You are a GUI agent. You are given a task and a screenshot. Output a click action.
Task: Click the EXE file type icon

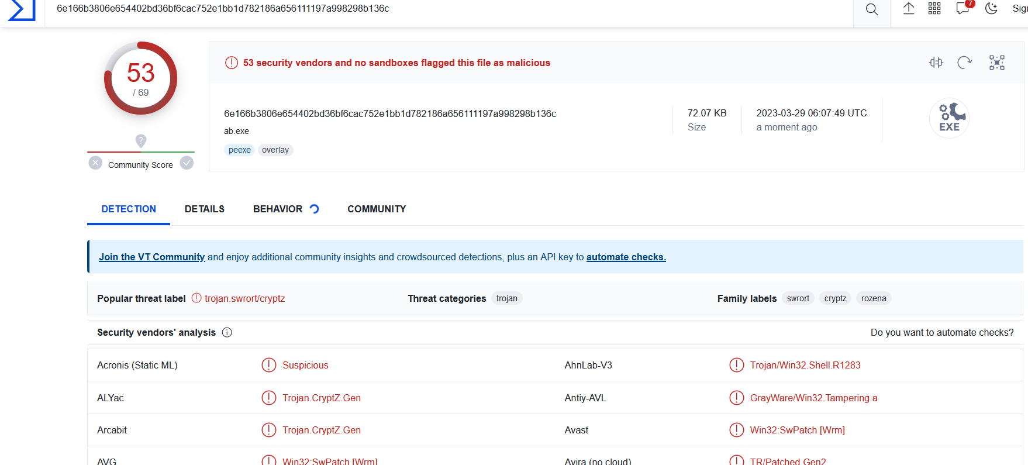coord(949,118)
